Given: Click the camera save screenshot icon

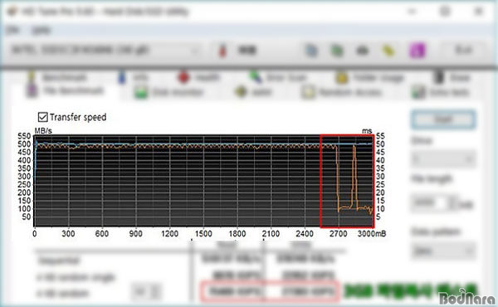Looking at the screenshot, I should [363, 50].
